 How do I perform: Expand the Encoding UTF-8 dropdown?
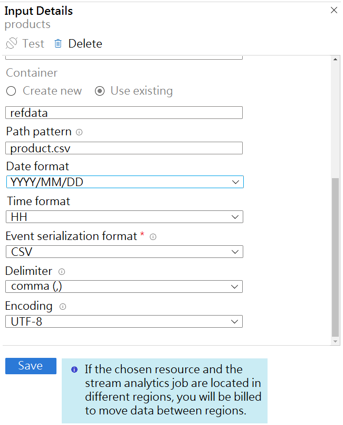125,321
